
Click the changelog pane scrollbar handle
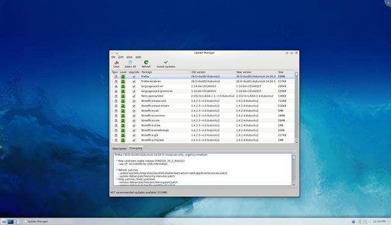click(294, 157)
